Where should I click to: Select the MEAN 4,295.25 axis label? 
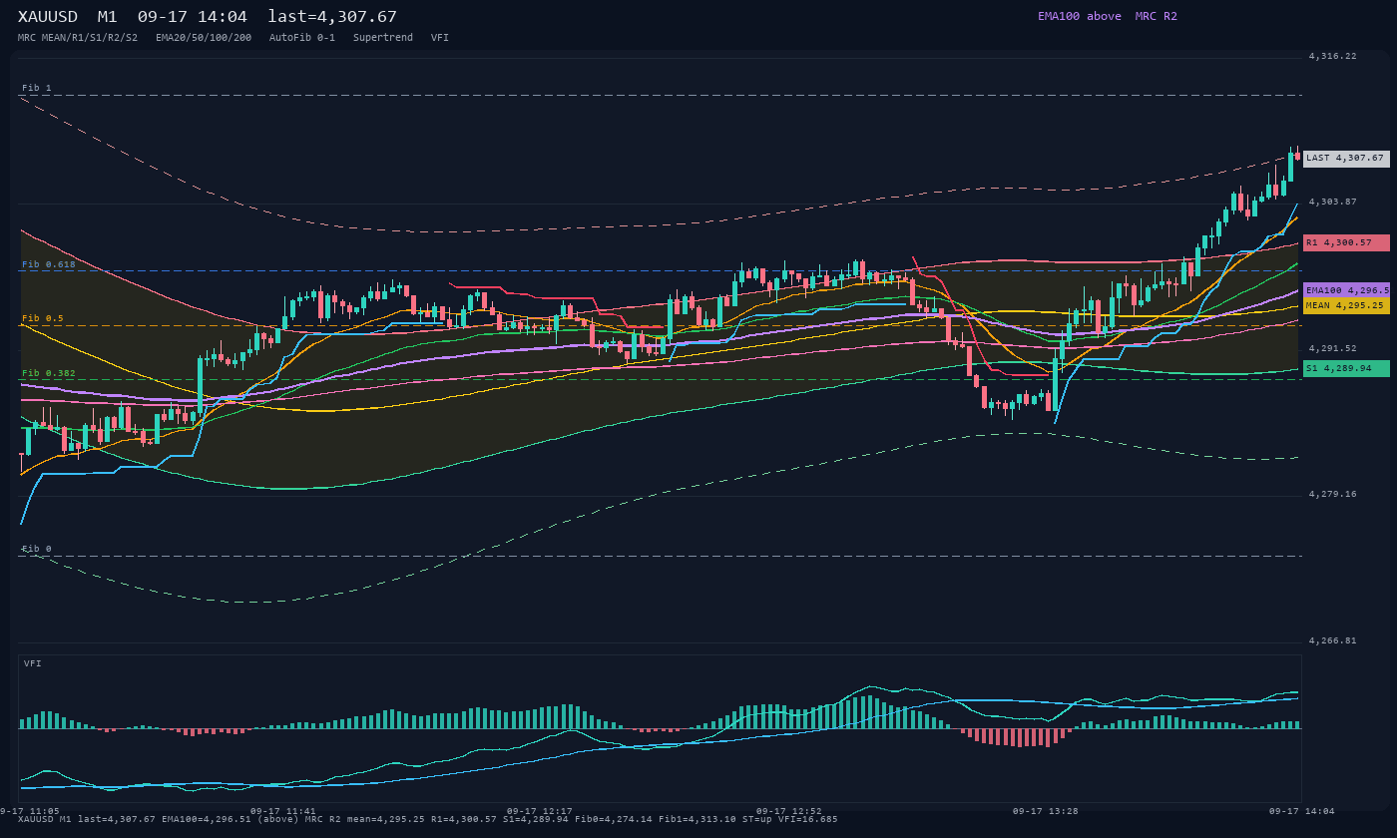point(1346,305)
